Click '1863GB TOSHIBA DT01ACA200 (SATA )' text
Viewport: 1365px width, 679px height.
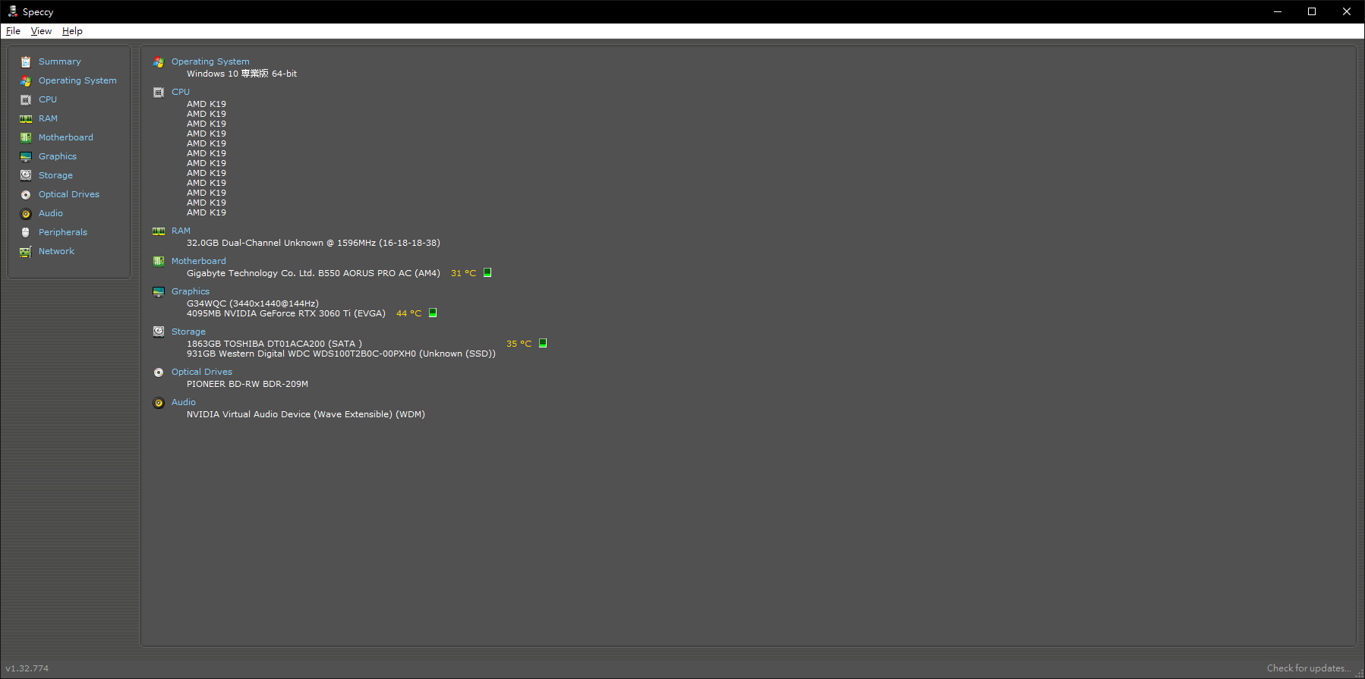(x=274, y=344)
